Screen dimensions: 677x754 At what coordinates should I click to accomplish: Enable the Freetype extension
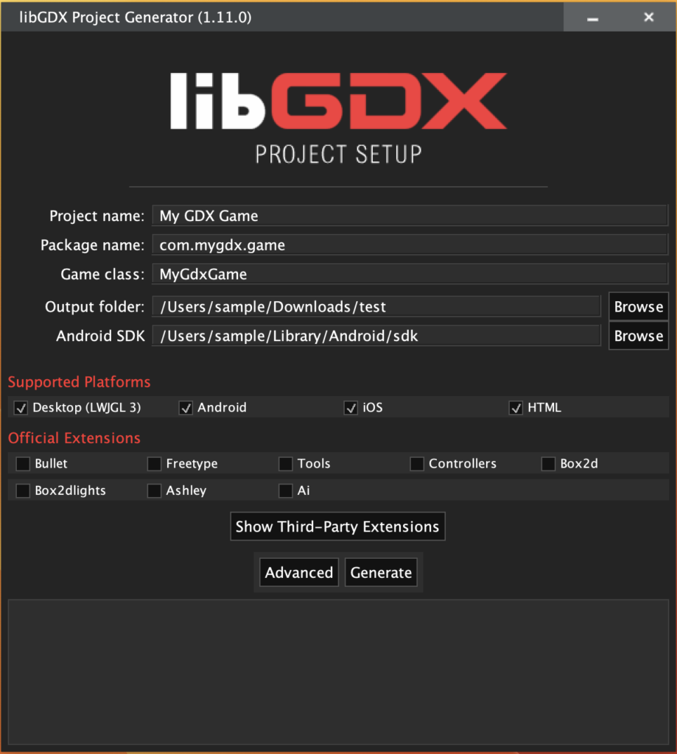155,464
